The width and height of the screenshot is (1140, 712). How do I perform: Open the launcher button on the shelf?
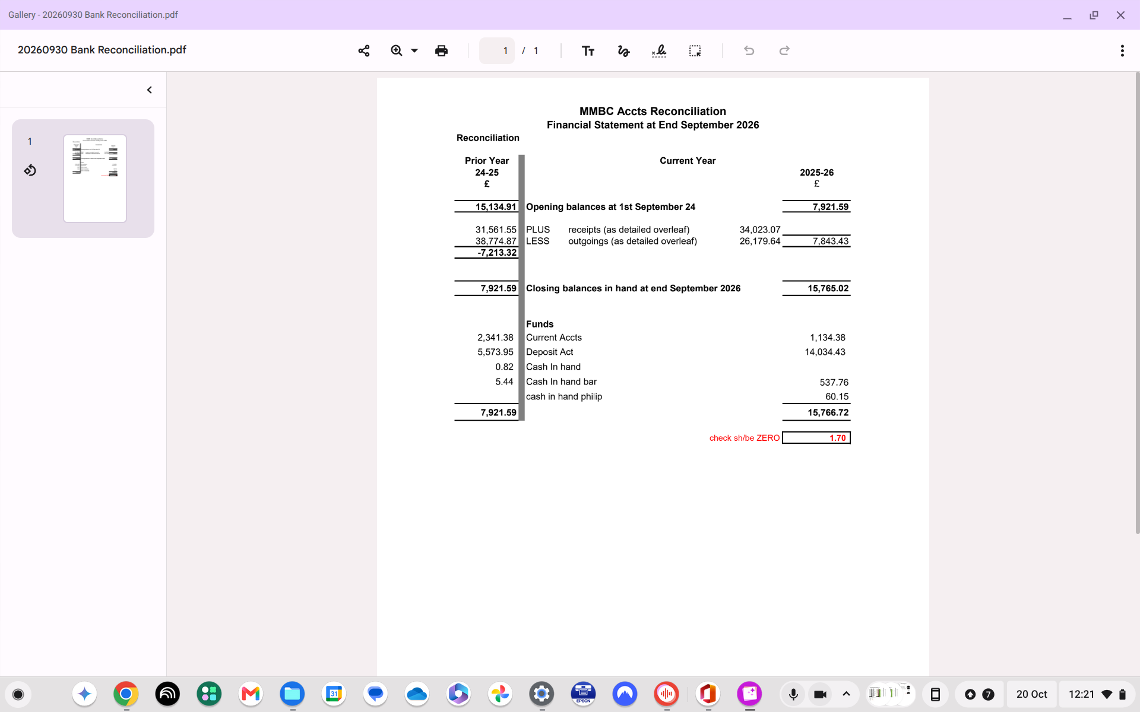(18, 694)
